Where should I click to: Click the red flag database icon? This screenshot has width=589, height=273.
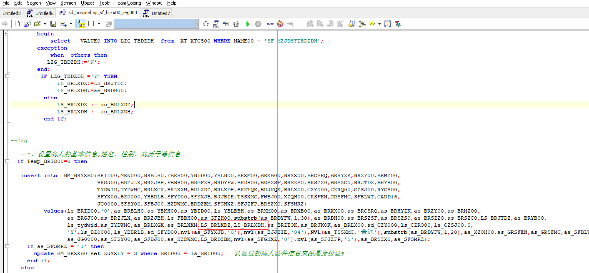pos(398,24)
